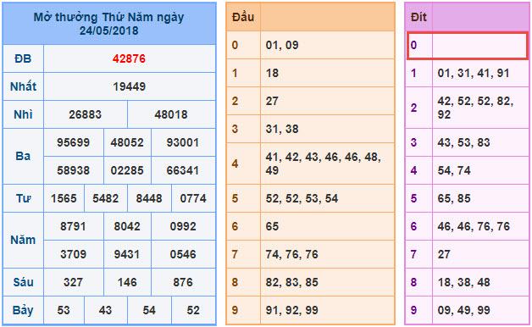This screenshot has width=532, height=327.
Task: Click Đít row 3 values '43, 53, 83'
Action: 463,142
